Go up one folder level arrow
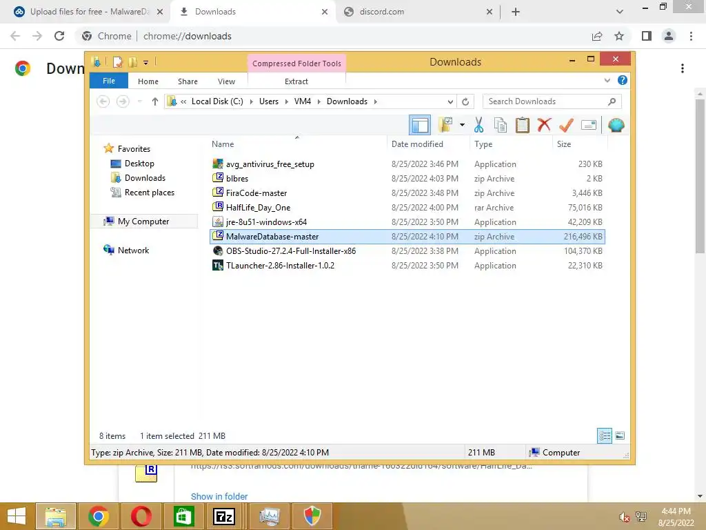This screenshot has height=530, width=706. point(155,101)
